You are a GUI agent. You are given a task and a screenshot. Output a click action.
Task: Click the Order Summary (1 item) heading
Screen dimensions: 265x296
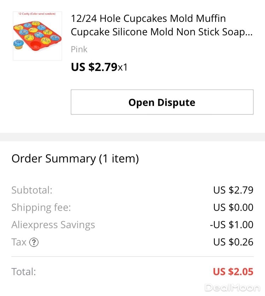click(75, 159)
